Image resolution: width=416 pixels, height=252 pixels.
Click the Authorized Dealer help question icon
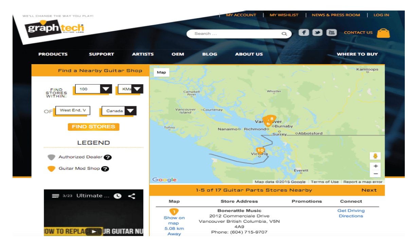coord(108,157)
